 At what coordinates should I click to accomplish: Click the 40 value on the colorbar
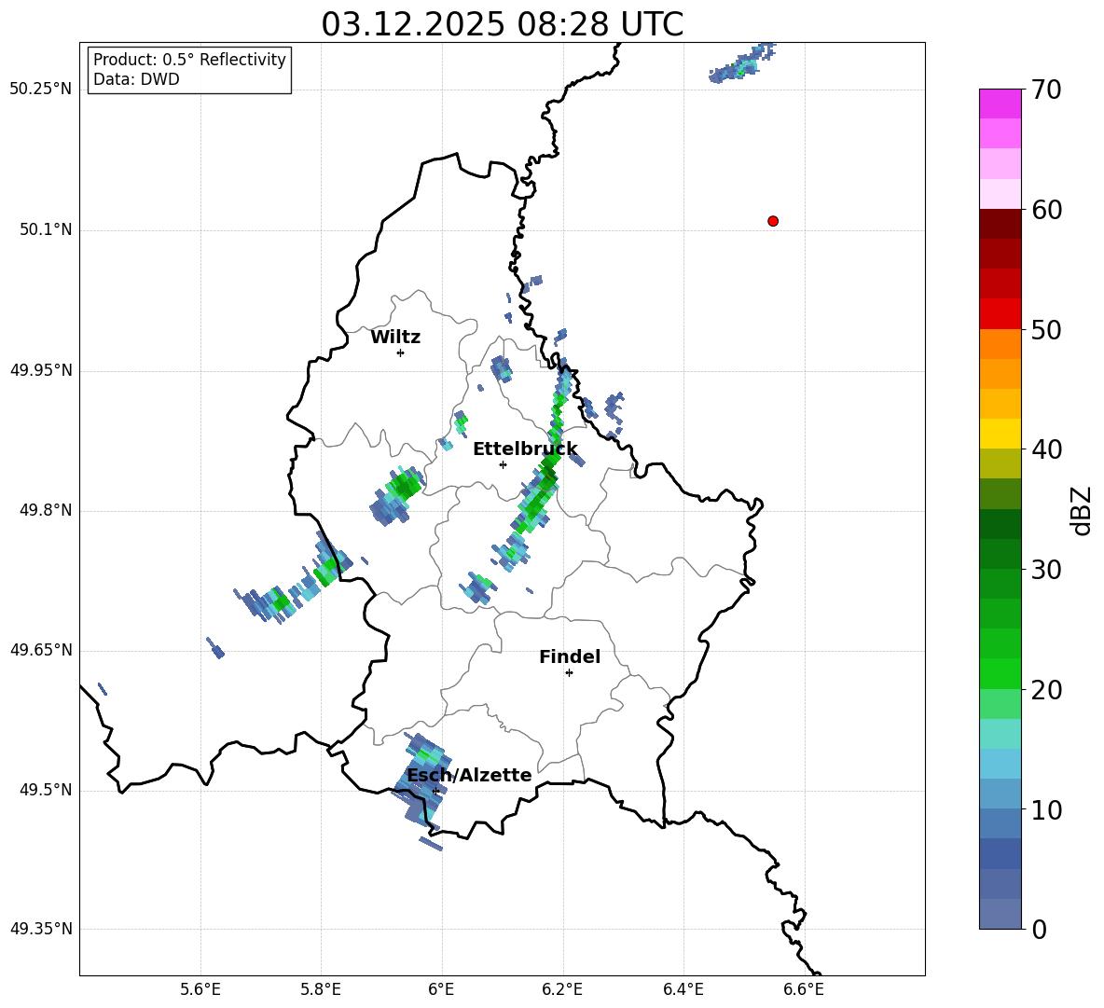pyautogui.click(x=1046, y=449)
